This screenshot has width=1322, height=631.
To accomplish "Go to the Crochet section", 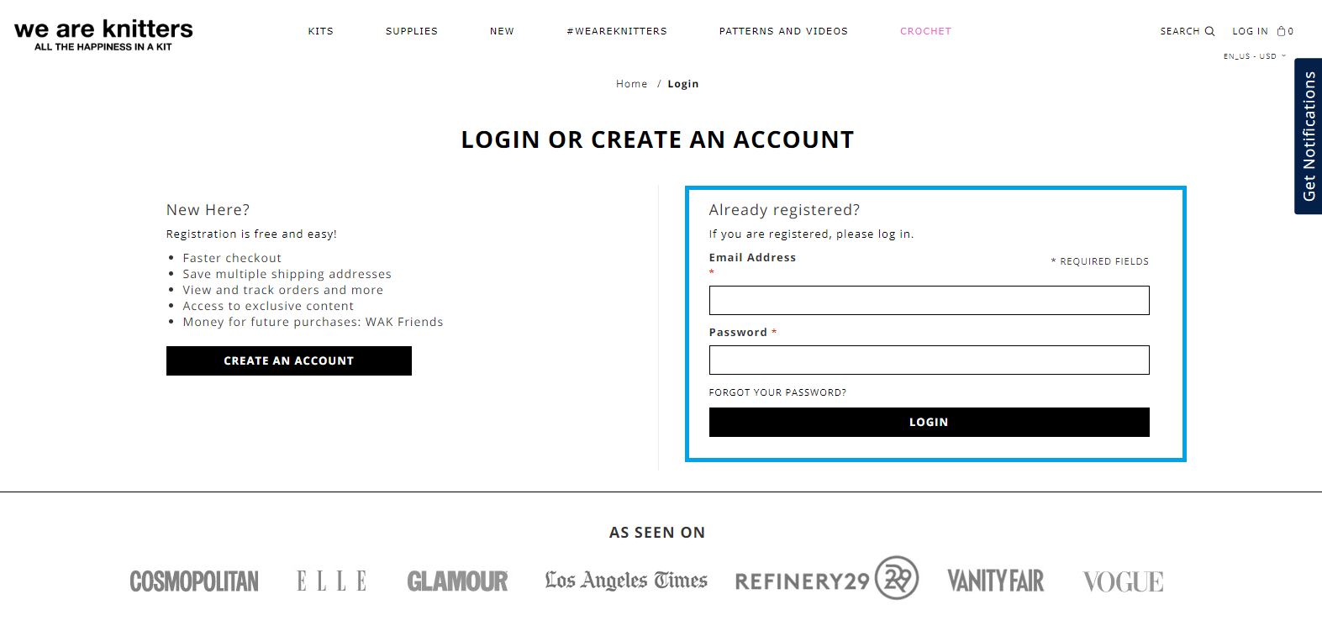I will click(x=926, y=31).
